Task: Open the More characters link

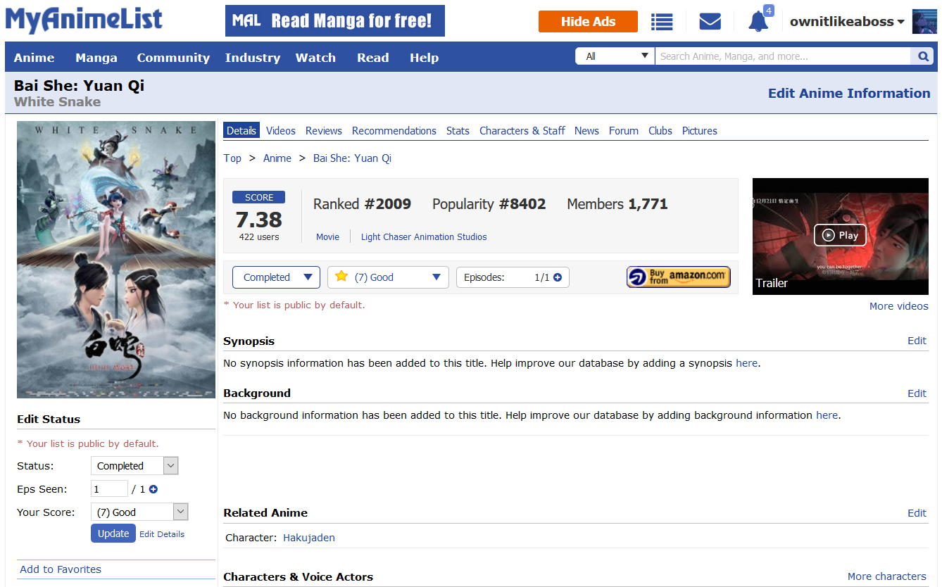Action: tap(887, 576)
